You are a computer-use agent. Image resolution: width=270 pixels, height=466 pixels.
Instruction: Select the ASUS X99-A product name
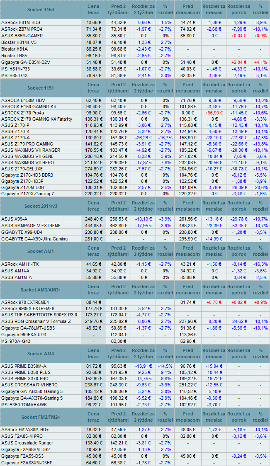[x=14, y=219]
